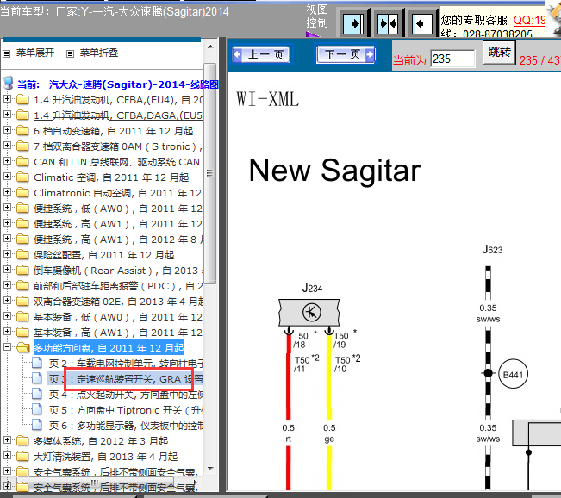Expand the Climatronic 自动空调 folder
The height and width of the screenshot is (498, 561).
7,192
